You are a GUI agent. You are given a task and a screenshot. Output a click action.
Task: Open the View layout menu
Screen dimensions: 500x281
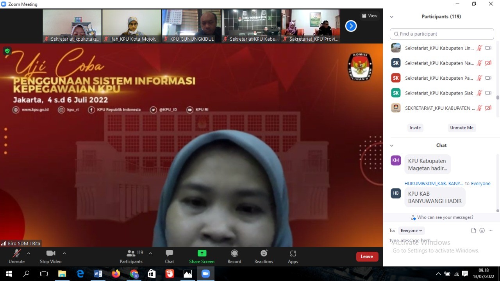point(370,16)
